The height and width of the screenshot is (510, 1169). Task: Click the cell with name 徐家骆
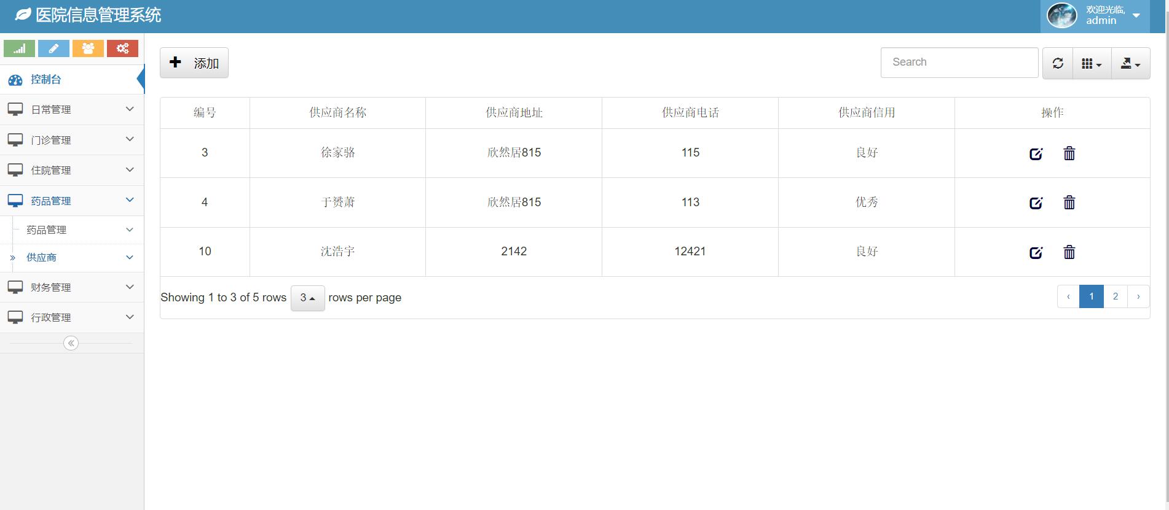(337, 153)
